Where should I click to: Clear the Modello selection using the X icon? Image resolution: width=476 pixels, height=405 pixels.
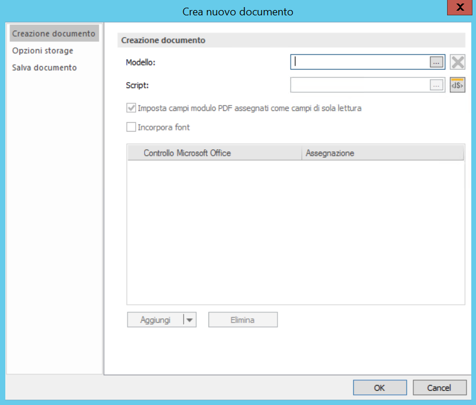click(x=457, y=61)
